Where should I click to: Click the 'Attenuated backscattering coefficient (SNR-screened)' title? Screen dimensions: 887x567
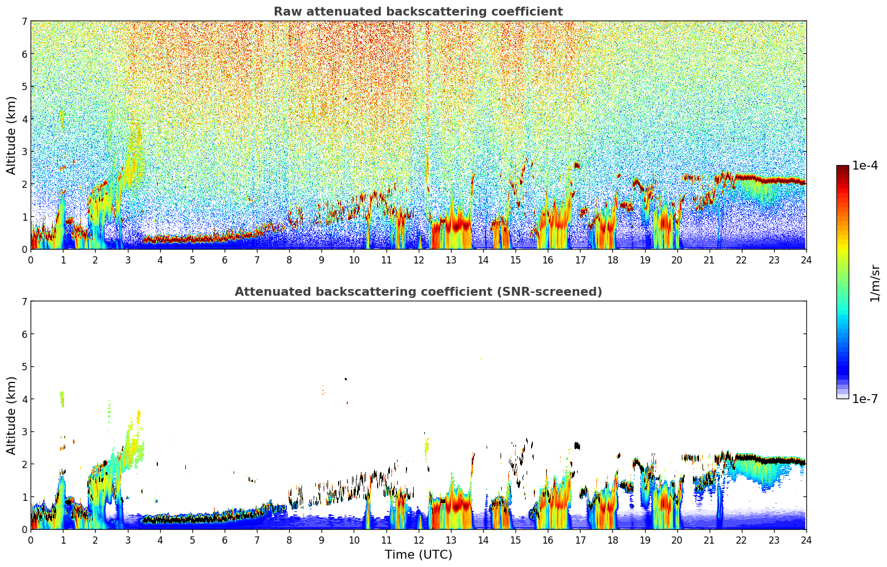(418, 292)
